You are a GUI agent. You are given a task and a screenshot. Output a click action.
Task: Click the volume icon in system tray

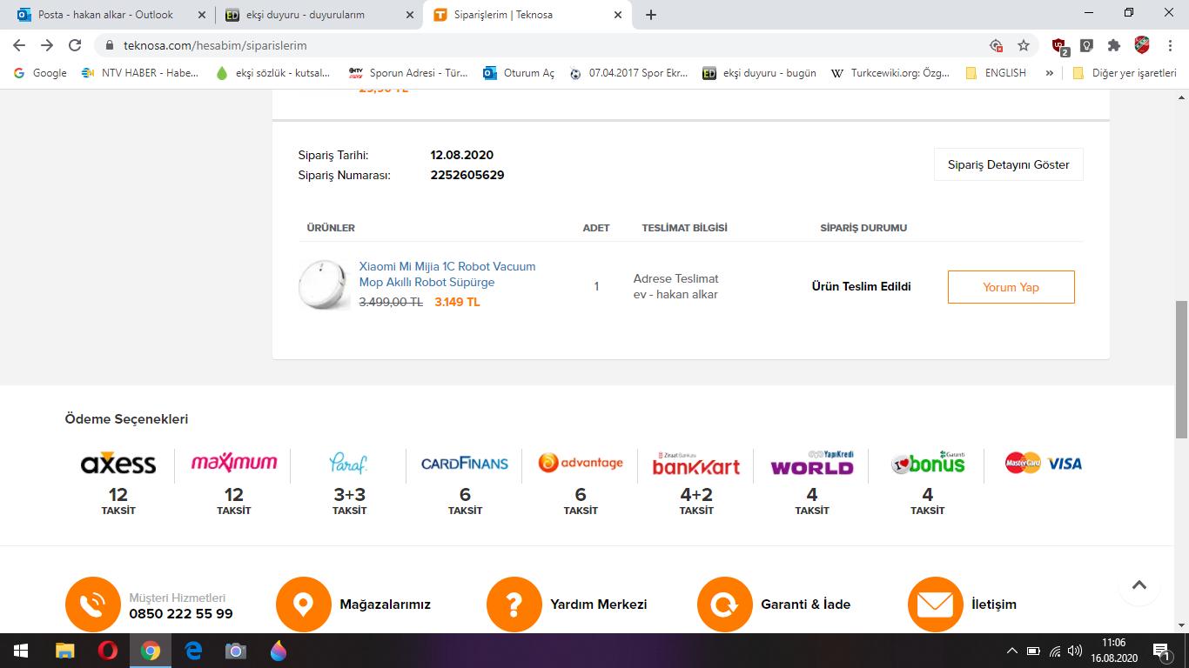1075,651
